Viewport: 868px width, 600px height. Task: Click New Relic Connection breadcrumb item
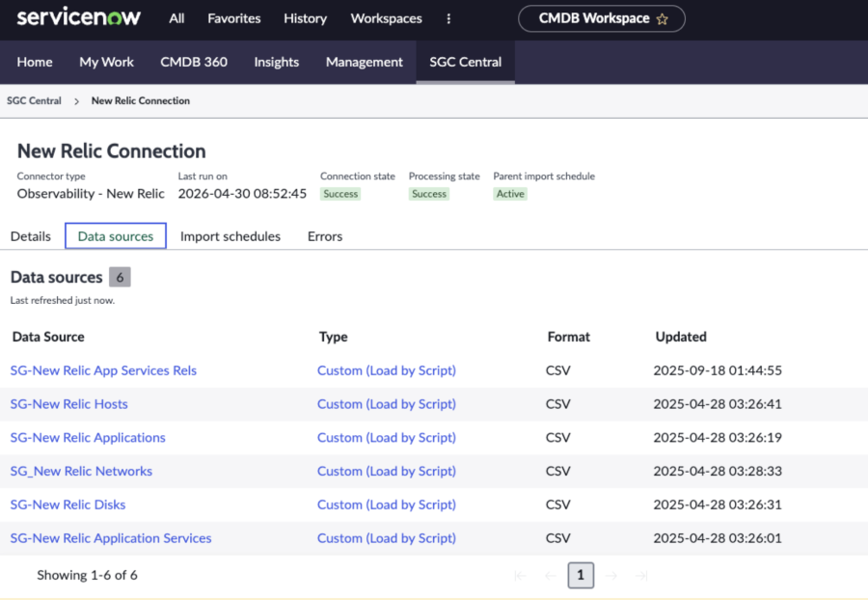(x=141, y=100)
